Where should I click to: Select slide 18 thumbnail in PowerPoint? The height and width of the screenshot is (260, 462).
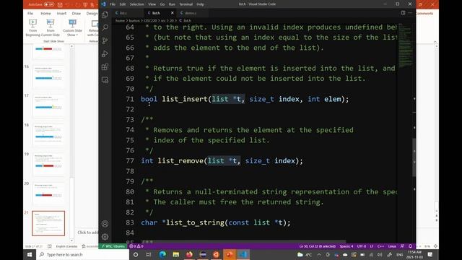pyautogui.click(x=48, y=135)
